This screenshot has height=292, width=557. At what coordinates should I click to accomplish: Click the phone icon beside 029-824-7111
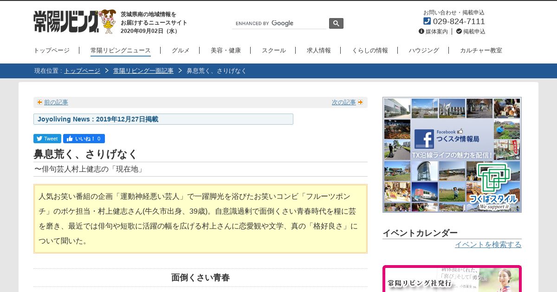click(x=427, y=21)
